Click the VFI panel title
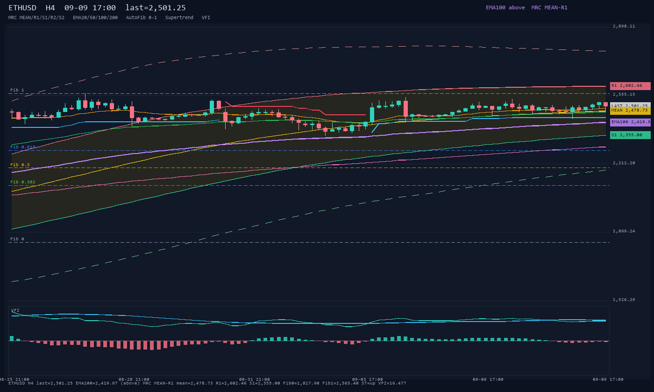The width and height of the screenshot is (654, 392). tap(15, 310)
